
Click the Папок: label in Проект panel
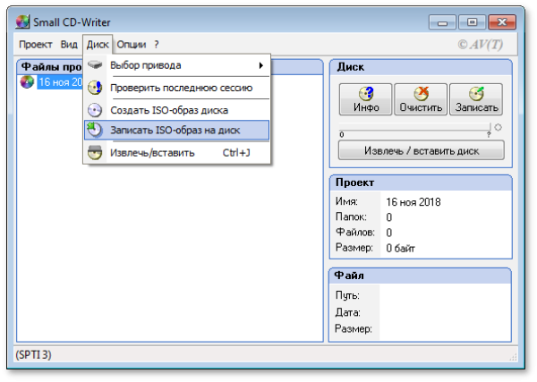click(351, 217)
